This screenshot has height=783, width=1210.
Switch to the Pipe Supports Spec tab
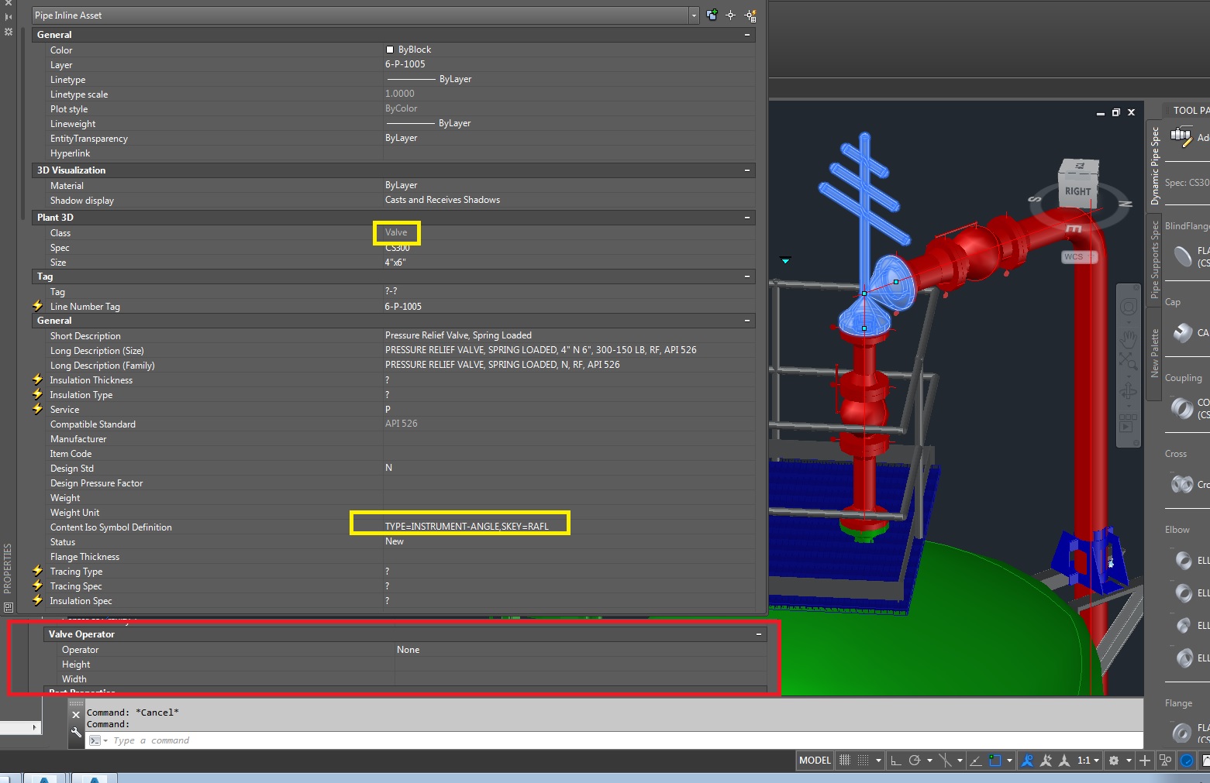coord(1154,259)
